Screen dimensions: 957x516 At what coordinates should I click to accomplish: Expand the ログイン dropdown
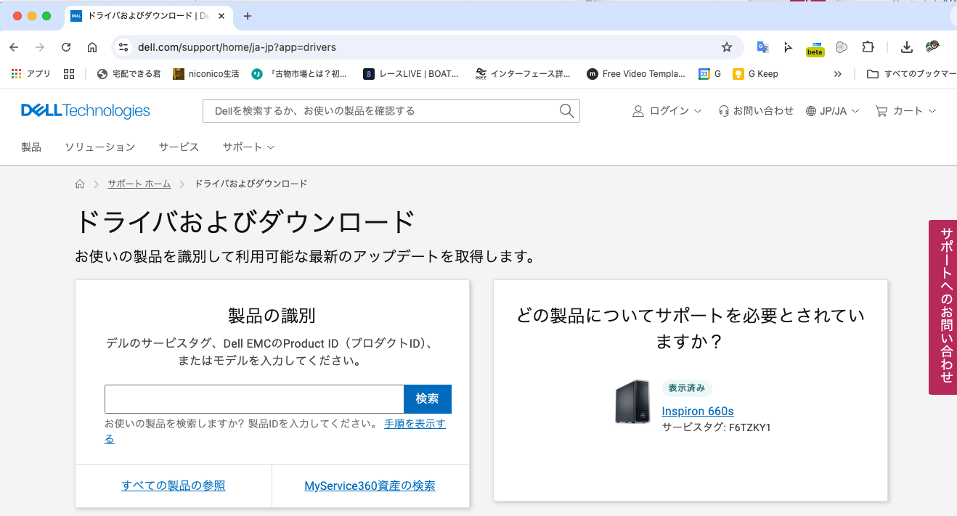667,111
